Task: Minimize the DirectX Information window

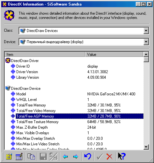Action: pos(138,4)
